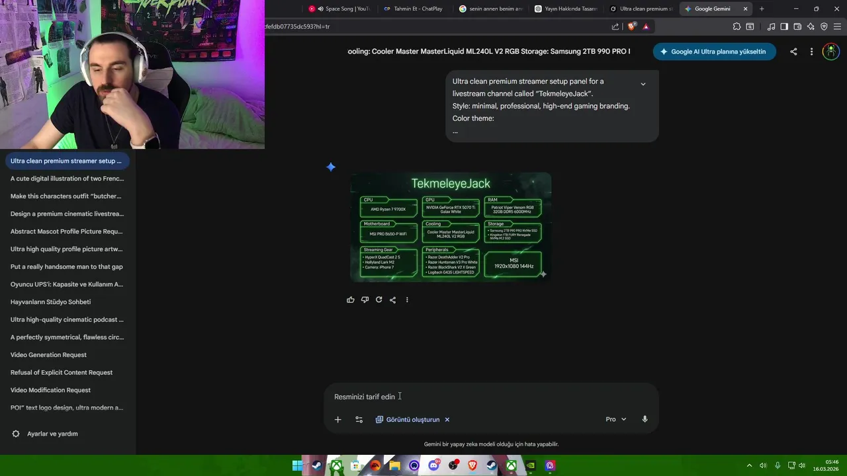
Task: Open chat Video Modification Request
Action: (67, 390)
